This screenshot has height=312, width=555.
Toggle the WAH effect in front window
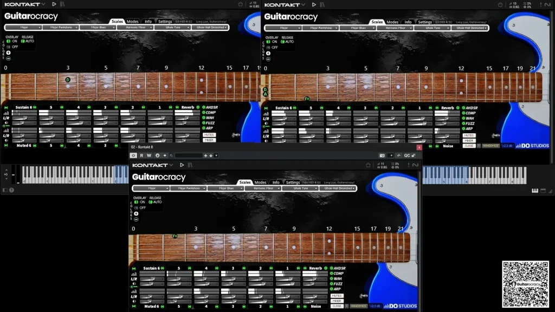click(332, 279)
